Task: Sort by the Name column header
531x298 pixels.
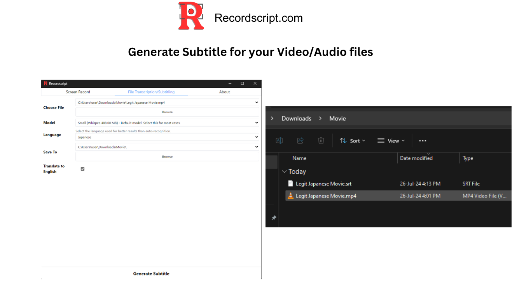Action: coord(299,158)
